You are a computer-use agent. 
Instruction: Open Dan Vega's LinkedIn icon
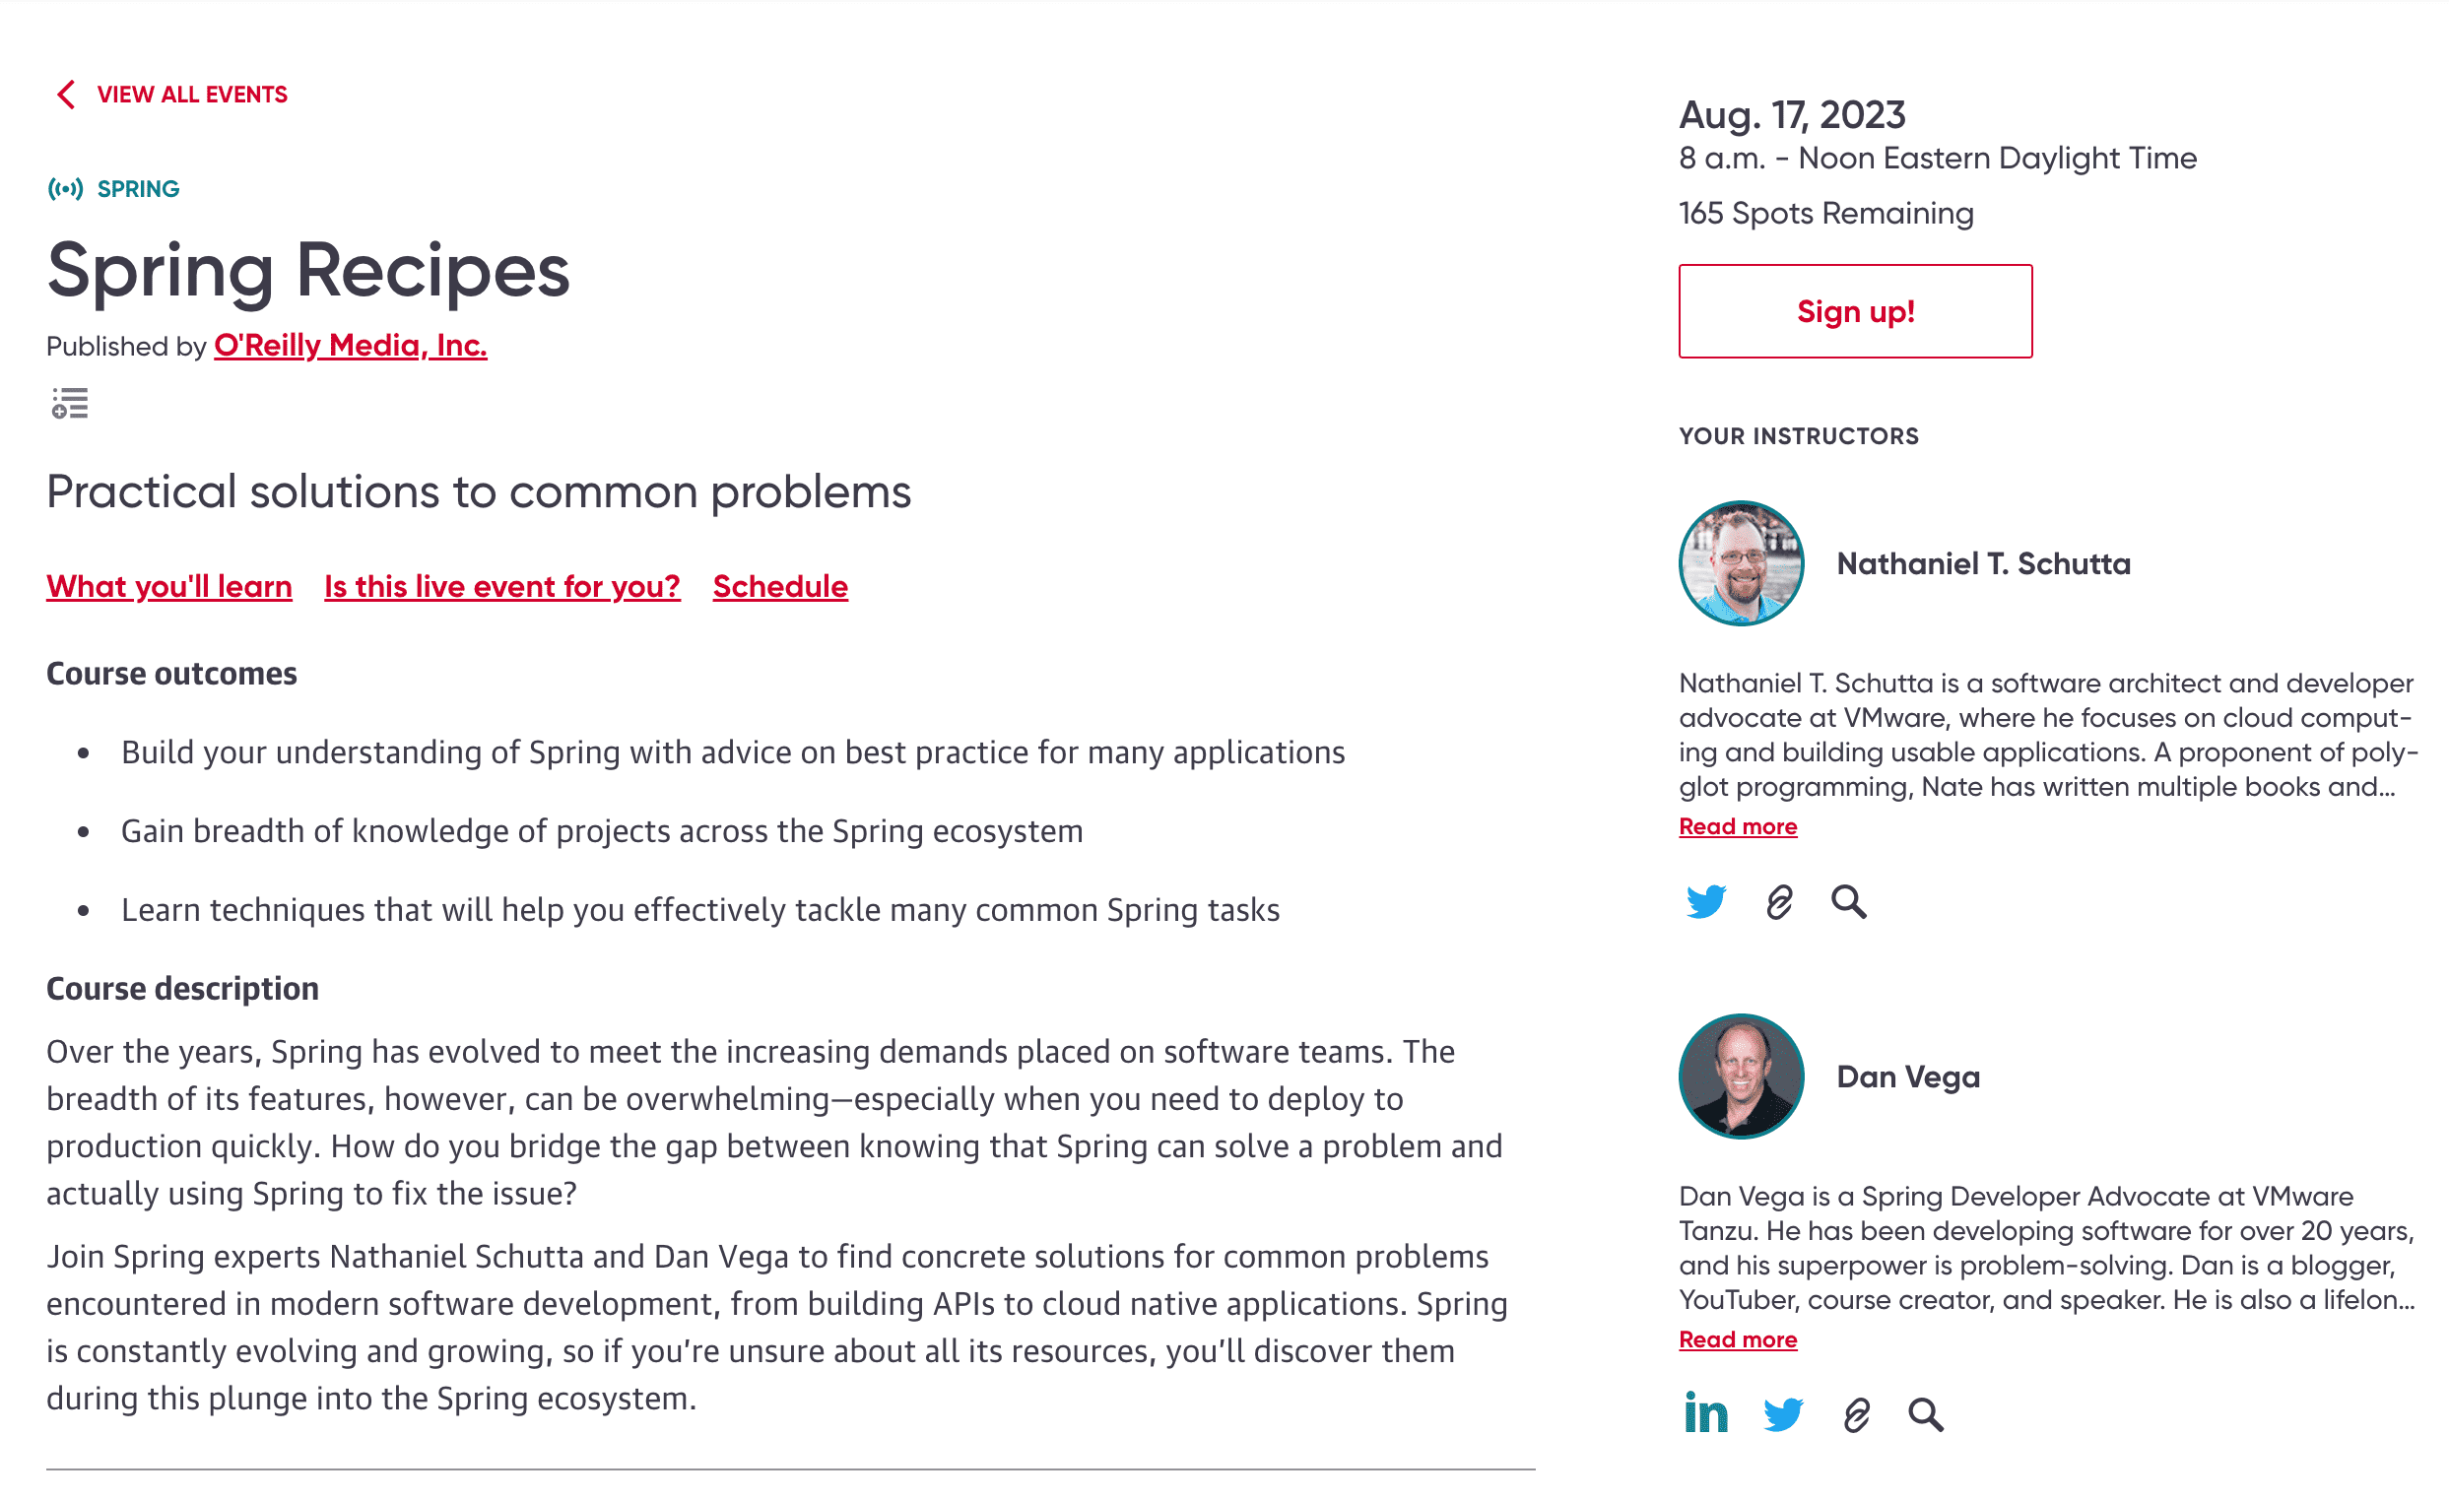click(1705, 1413)
